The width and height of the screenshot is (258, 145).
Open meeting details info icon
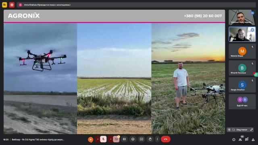[x=234, y=140]
